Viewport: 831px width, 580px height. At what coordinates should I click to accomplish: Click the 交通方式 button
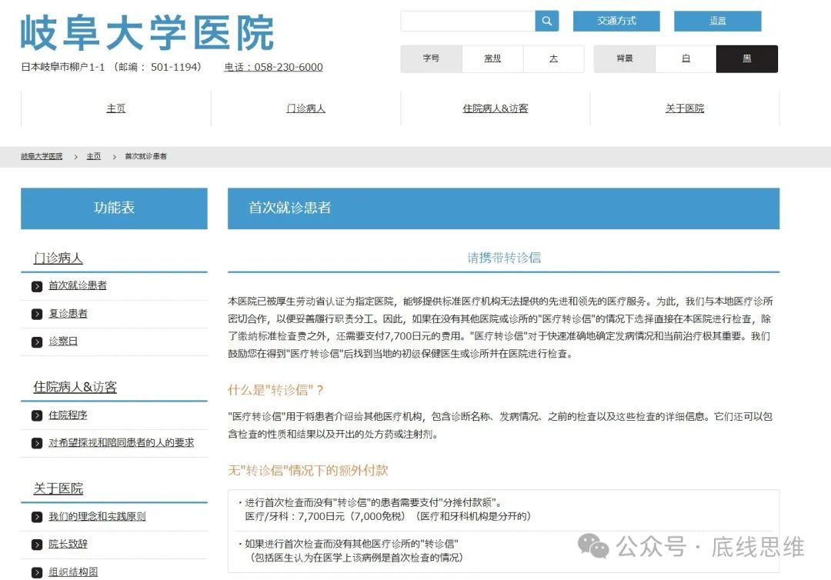click(x=616, y=22)
